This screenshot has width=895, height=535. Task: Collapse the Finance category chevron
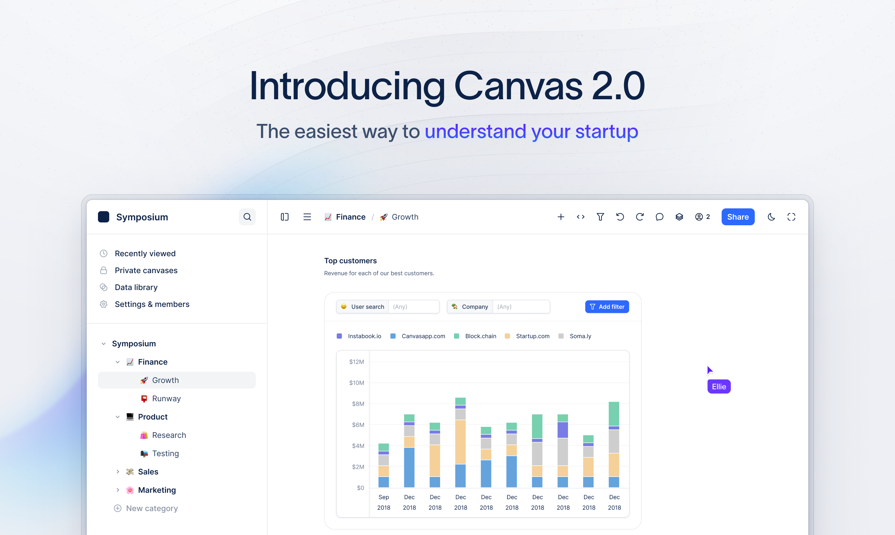(118, 361)
